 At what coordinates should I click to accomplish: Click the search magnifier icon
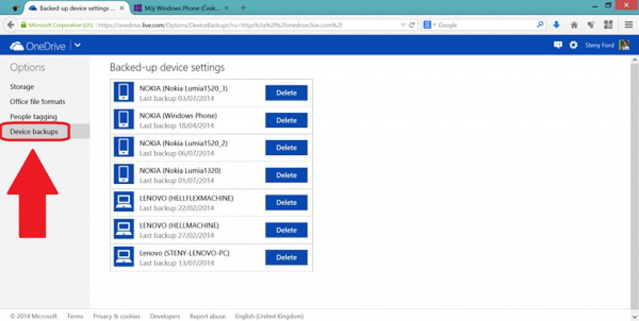point(540,25)
